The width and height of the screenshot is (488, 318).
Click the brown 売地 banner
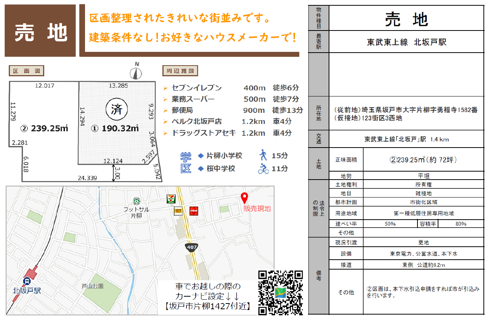tap(40, 31)
